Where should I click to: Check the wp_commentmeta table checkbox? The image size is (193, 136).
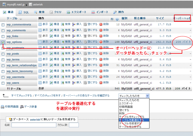3,25
